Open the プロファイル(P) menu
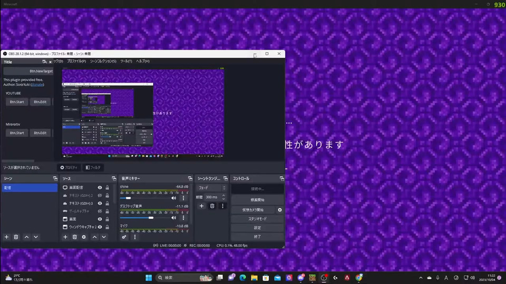Image resolution: width=506 pixels, height=284 pixels. tap(76, 61)
